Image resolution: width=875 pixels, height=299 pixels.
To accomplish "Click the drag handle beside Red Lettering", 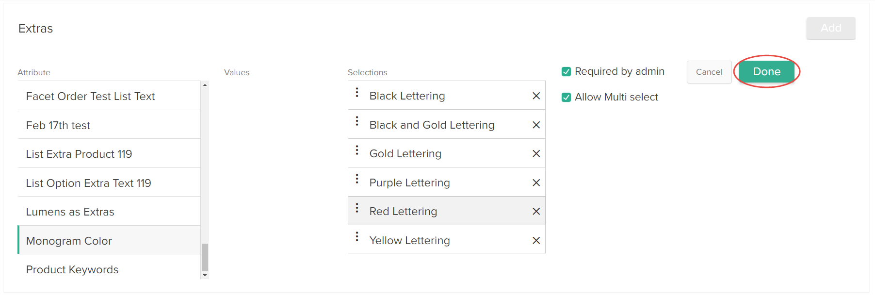I will [x=357, y=211].
